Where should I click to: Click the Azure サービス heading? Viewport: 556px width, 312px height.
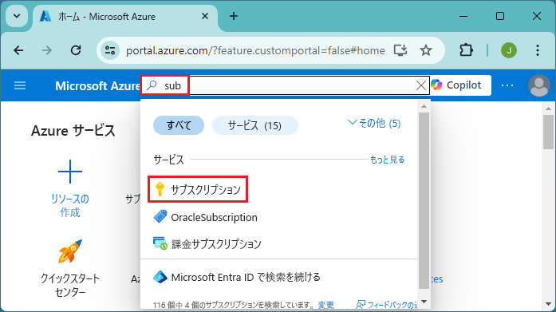[73, 131]
